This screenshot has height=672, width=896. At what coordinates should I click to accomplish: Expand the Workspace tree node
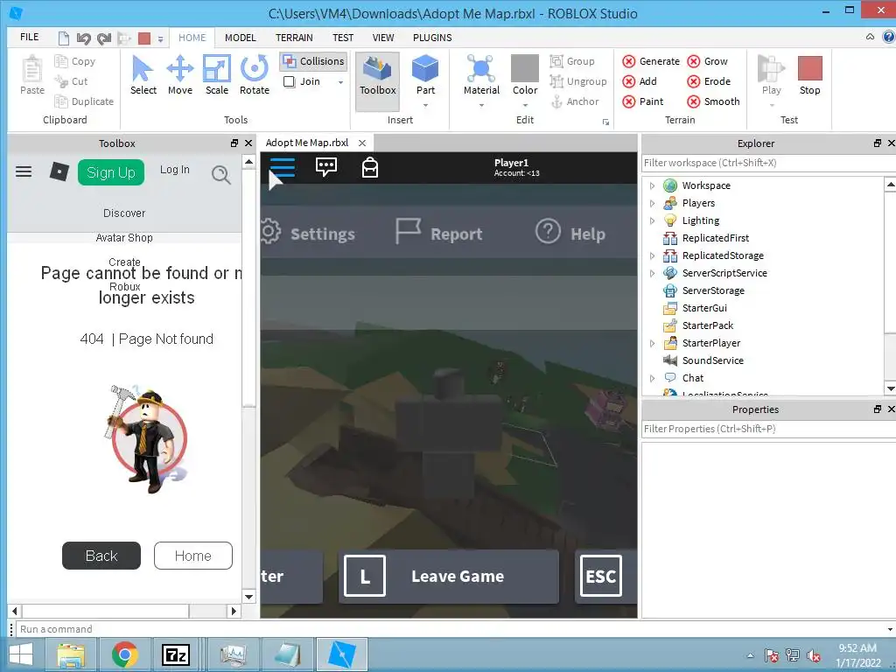pyautogui.click(x=652, y=185)
